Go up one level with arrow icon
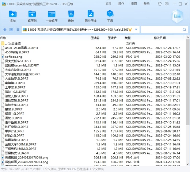190x172 pixels. (5, 30)
